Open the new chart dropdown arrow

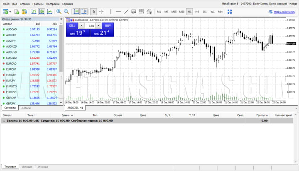click(x=10, y=12)
